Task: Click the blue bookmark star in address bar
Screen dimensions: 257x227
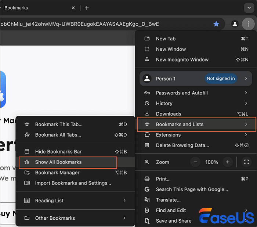Action: [x=216, y=24]
